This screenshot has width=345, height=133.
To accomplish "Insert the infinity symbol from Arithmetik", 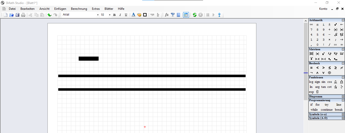I will tap(311, 25).
